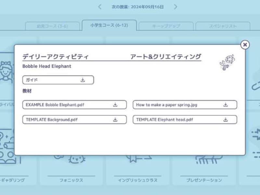This screenshot has width=260, height=195.
Task: Select 小学生コース (6-12) tab
Action: pos(109,25)
